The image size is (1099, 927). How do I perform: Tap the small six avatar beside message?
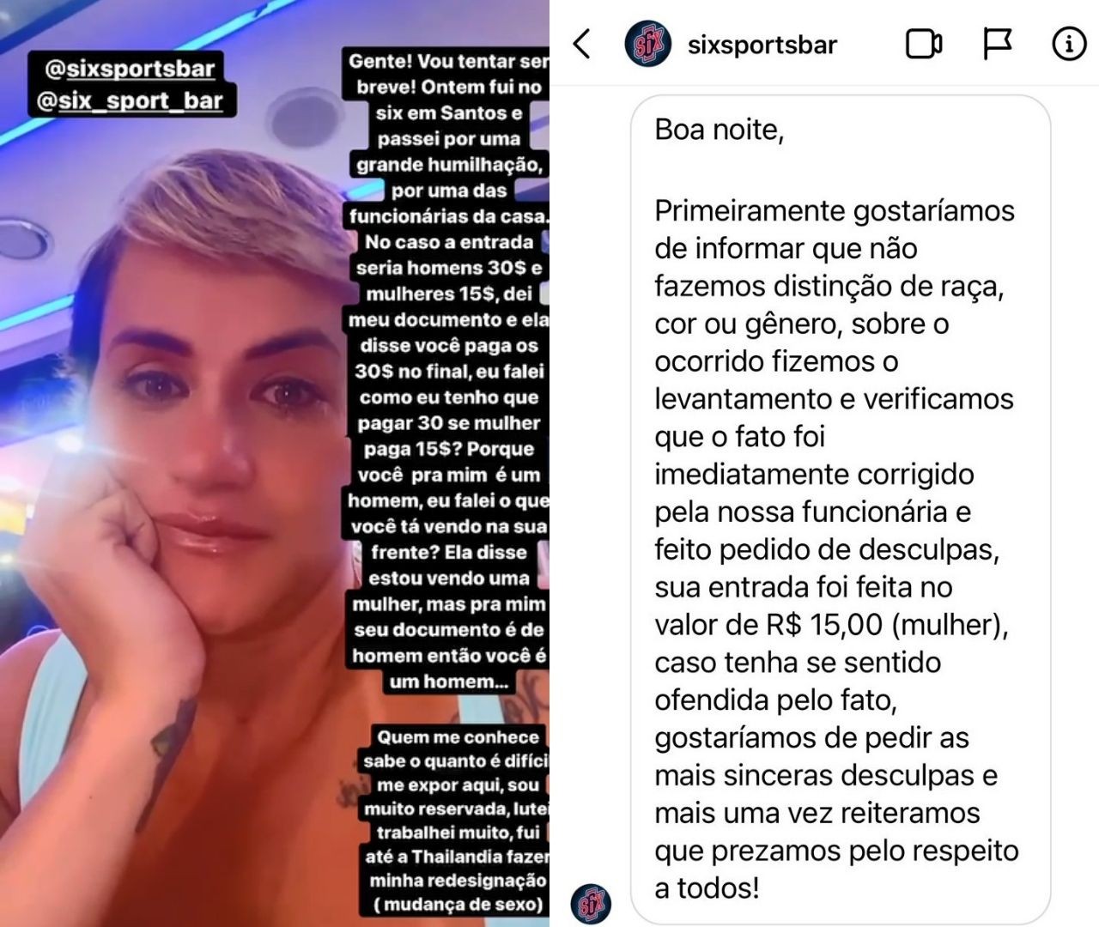click(x=592, y=904)
